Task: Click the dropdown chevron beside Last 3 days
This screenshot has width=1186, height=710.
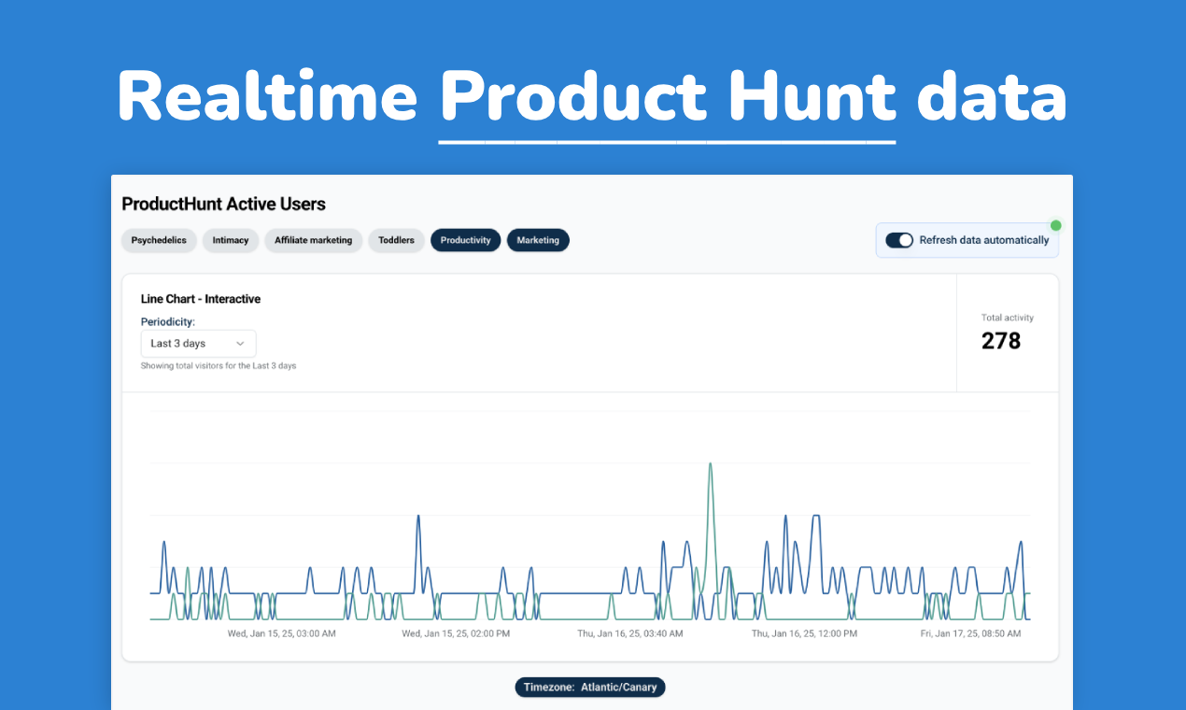Action: 240,344
